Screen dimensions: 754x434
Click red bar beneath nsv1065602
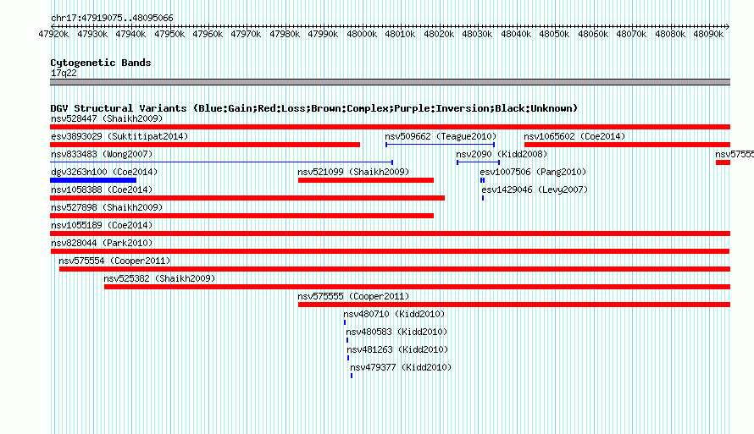point(627,145)
